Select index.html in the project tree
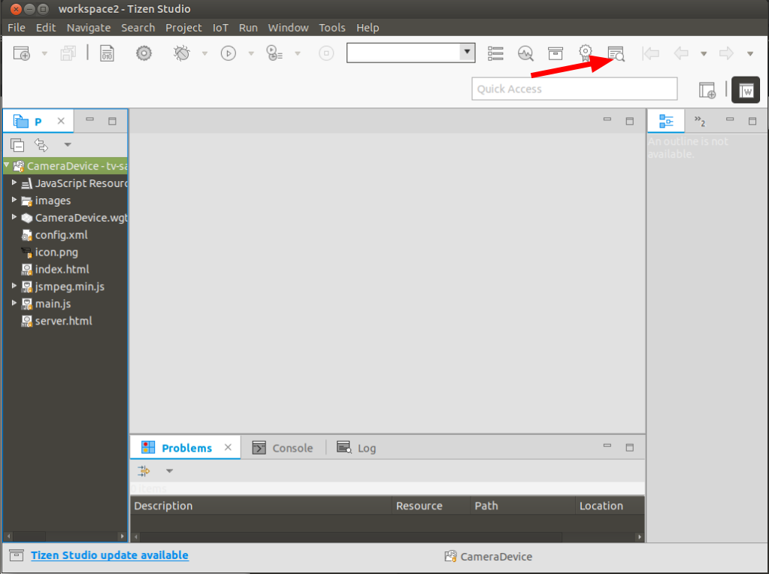Viewport: 769px width, 574px height. coord(62,269)
